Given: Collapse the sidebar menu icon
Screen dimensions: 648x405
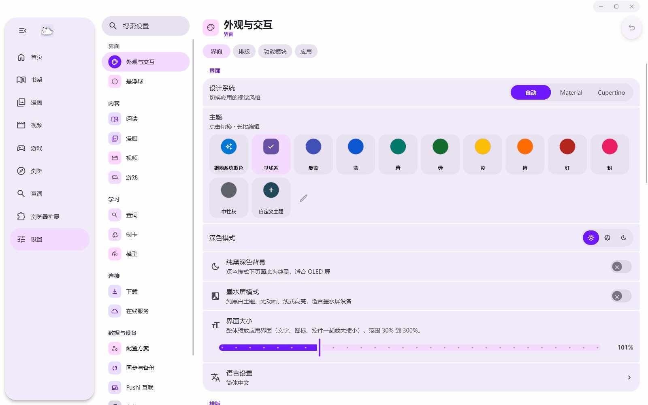Looking at the screenshot, I should [x=23, y=31].
